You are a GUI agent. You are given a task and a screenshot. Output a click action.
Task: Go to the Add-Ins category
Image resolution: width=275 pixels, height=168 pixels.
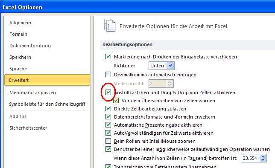click(x=18, y=116)
